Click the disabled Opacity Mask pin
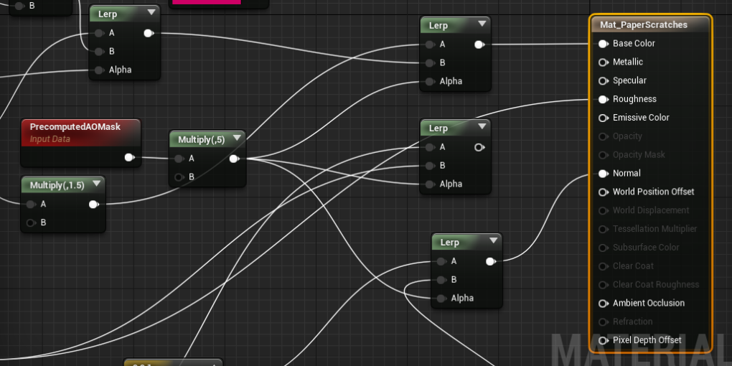Screen dimensions: 732x366 tap(603, 155)
